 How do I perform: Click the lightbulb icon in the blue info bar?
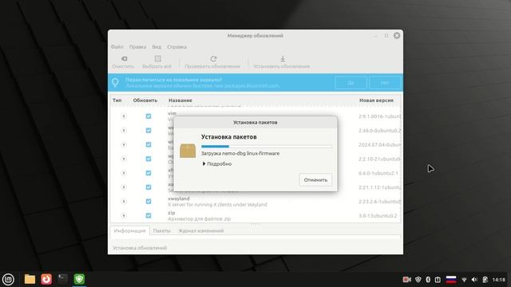[x=115, y=82]
